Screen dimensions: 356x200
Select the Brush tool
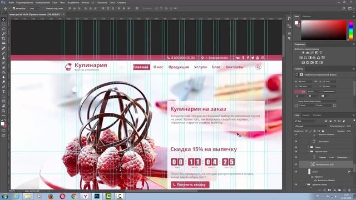3,53
